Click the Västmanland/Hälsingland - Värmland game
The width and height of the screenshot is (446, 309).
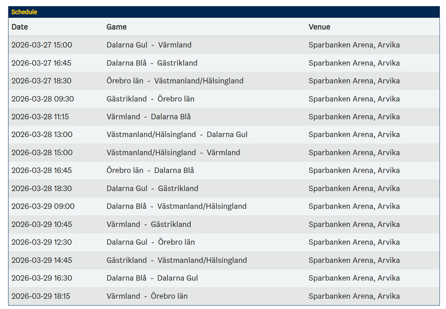click(173, 153)
